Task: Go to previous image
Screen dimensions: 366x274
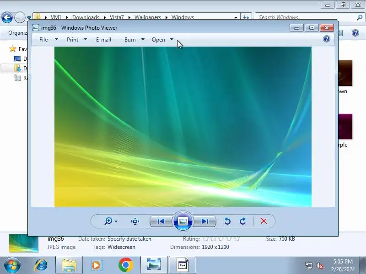Action: (161, 221)
